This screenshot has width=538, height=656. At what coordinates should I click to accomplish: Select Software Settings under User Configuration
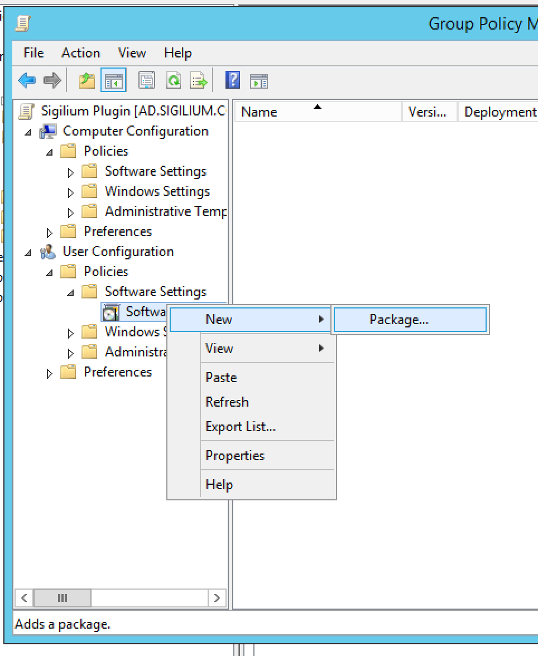point(155,292)
